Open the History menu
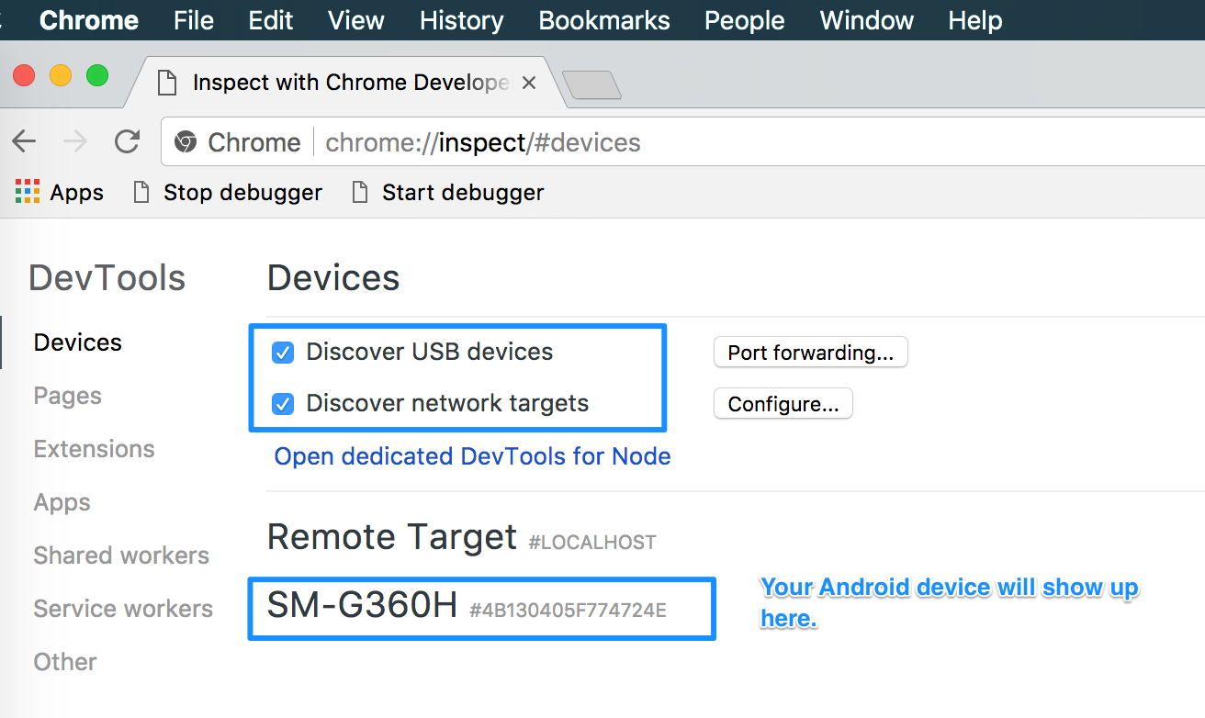The image size is (1205, 718). click(x=462, y=20)
